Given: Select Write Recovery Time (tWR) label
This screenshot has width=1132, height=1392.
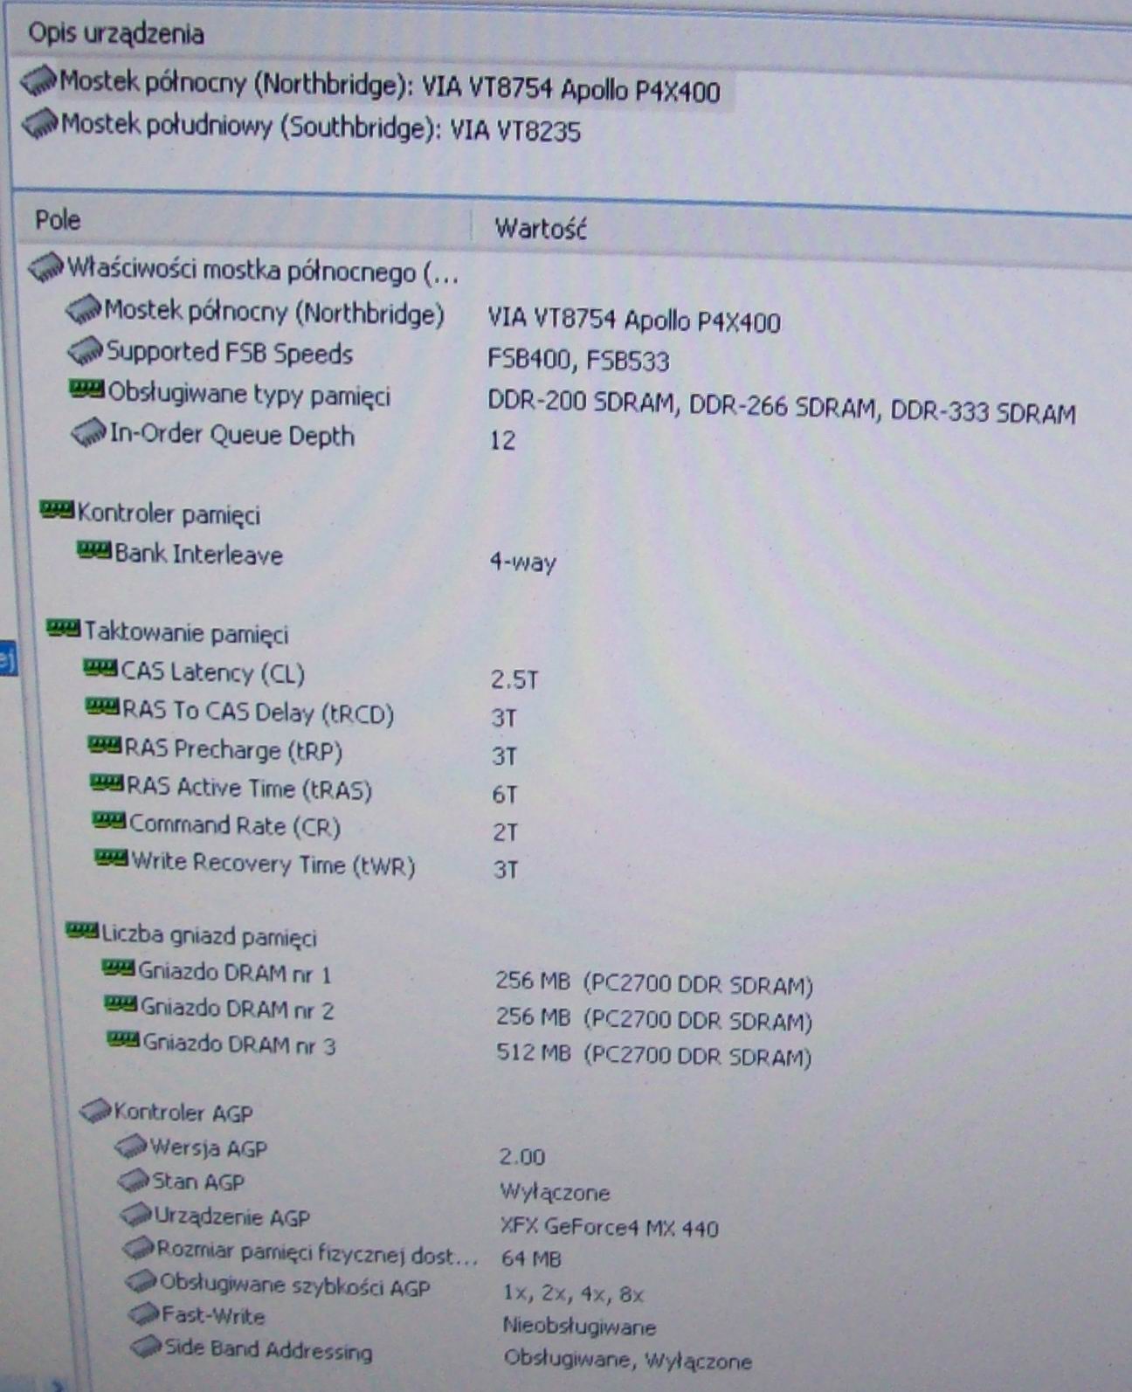Looking at the screenshot, I should (x=273, y=864).
